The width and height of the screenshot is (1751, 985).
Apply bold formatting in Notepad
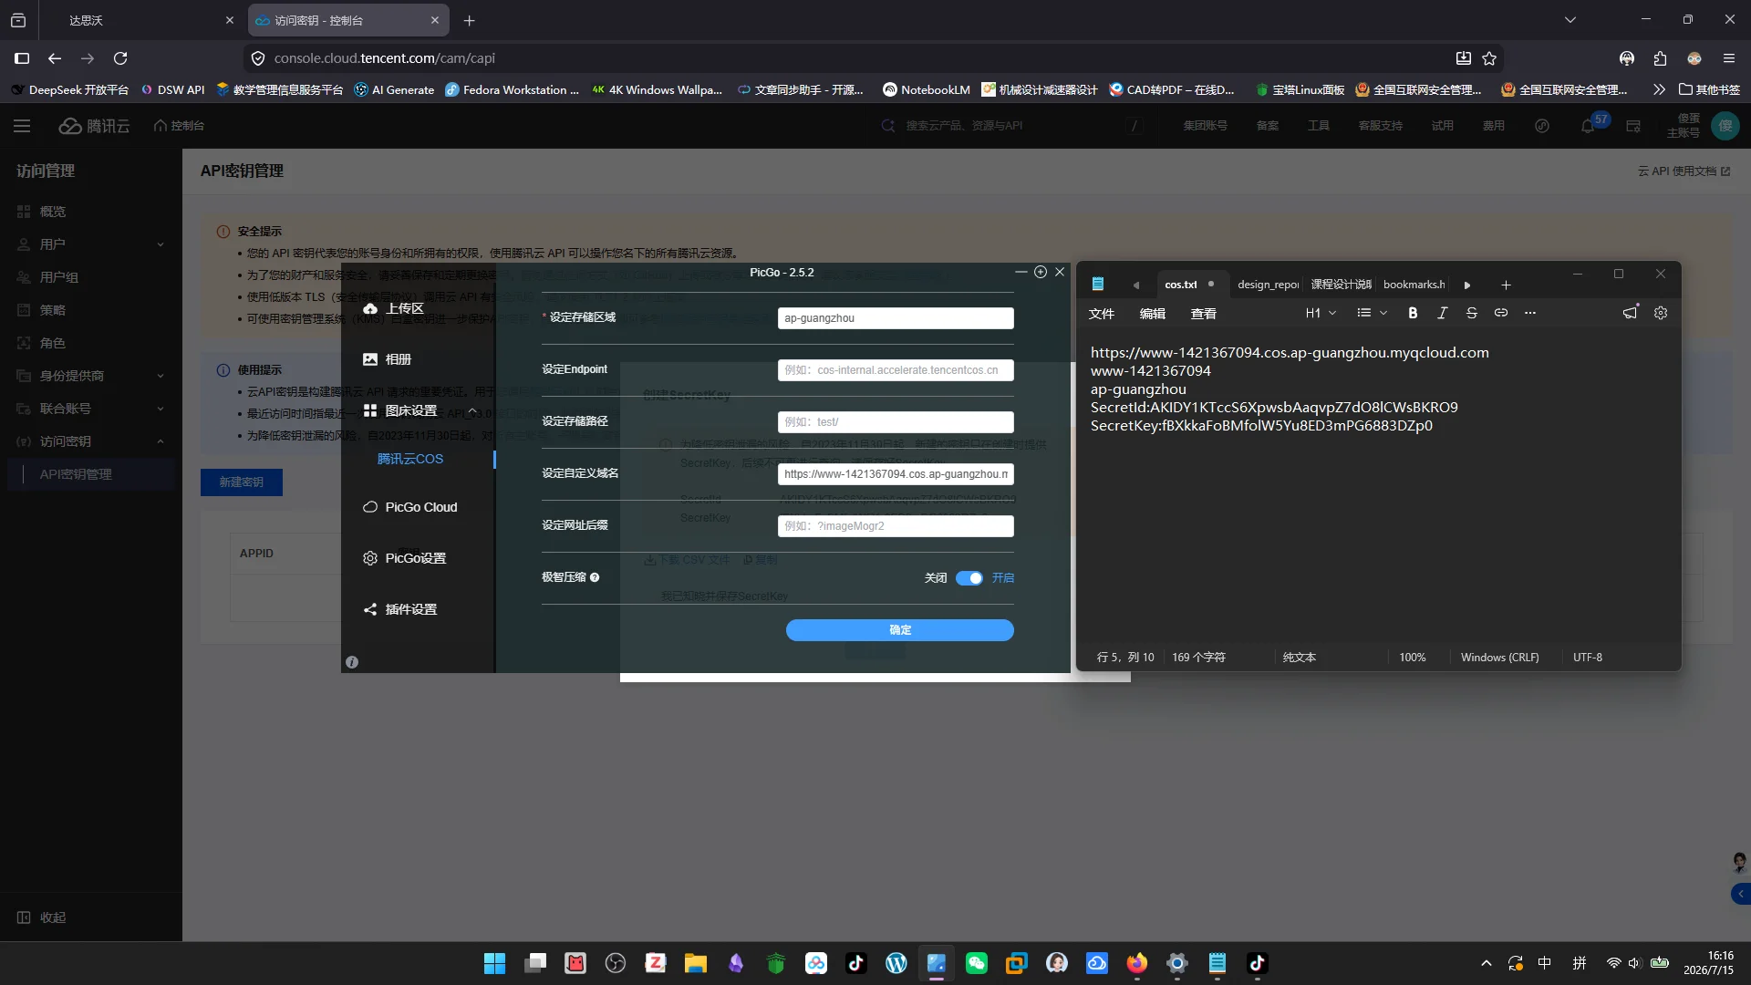[x=1413, y=313]
